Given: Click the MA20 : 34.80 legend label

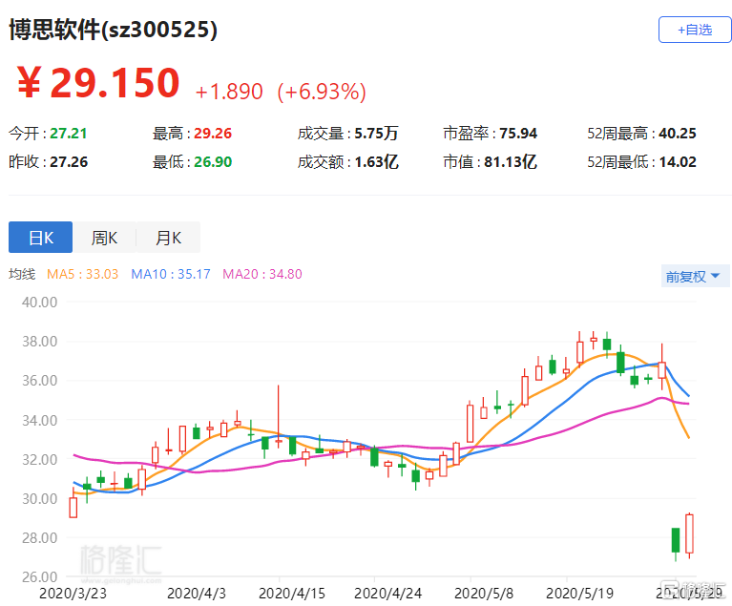Looking at the screenshot, I should (261, 274).
